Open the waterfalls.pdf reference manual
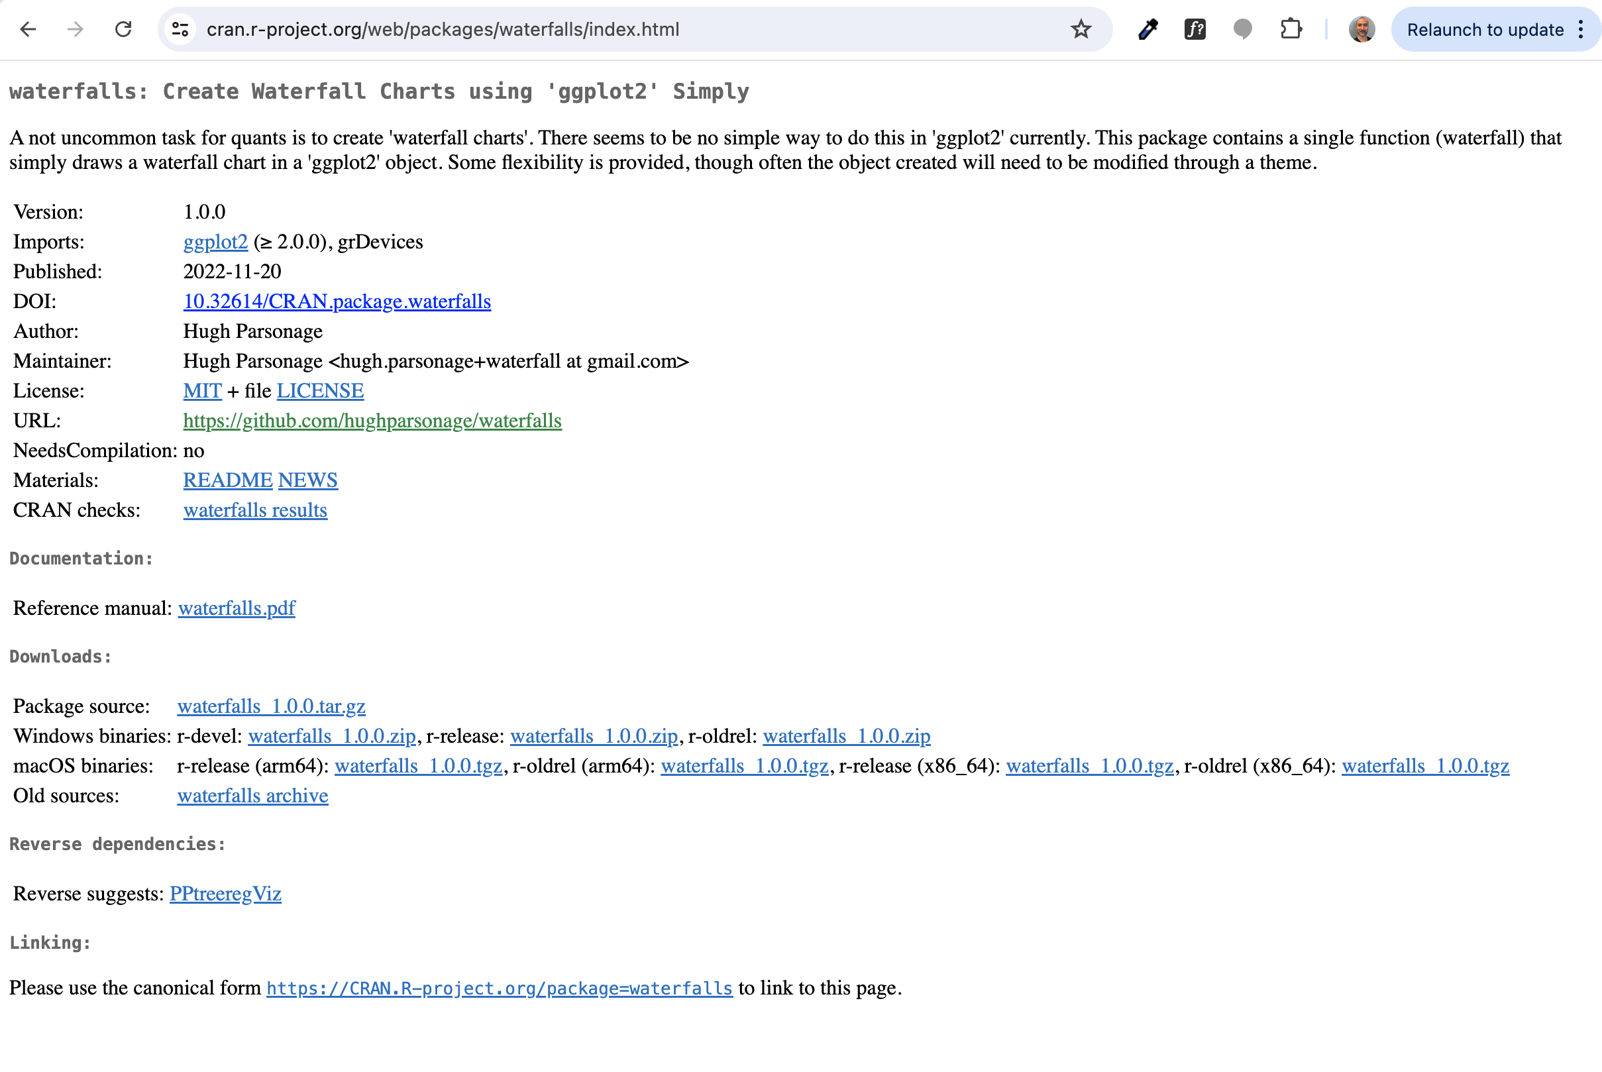This screenshot has height=1072, width=1602. [237, 608]
